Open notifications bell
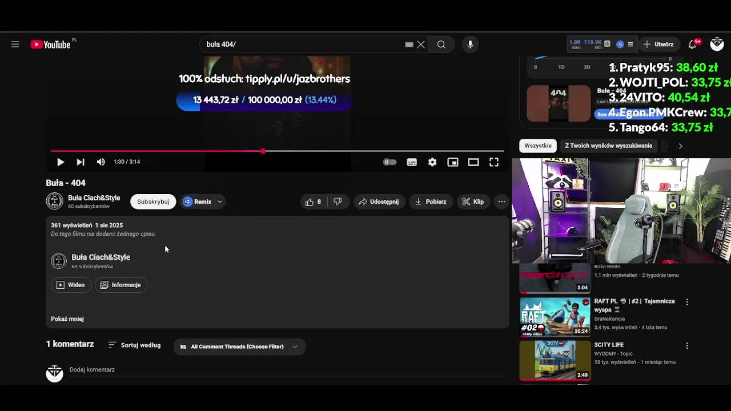Image resolution: width=731 pixels, height=411 pixels. click(693, 44)
